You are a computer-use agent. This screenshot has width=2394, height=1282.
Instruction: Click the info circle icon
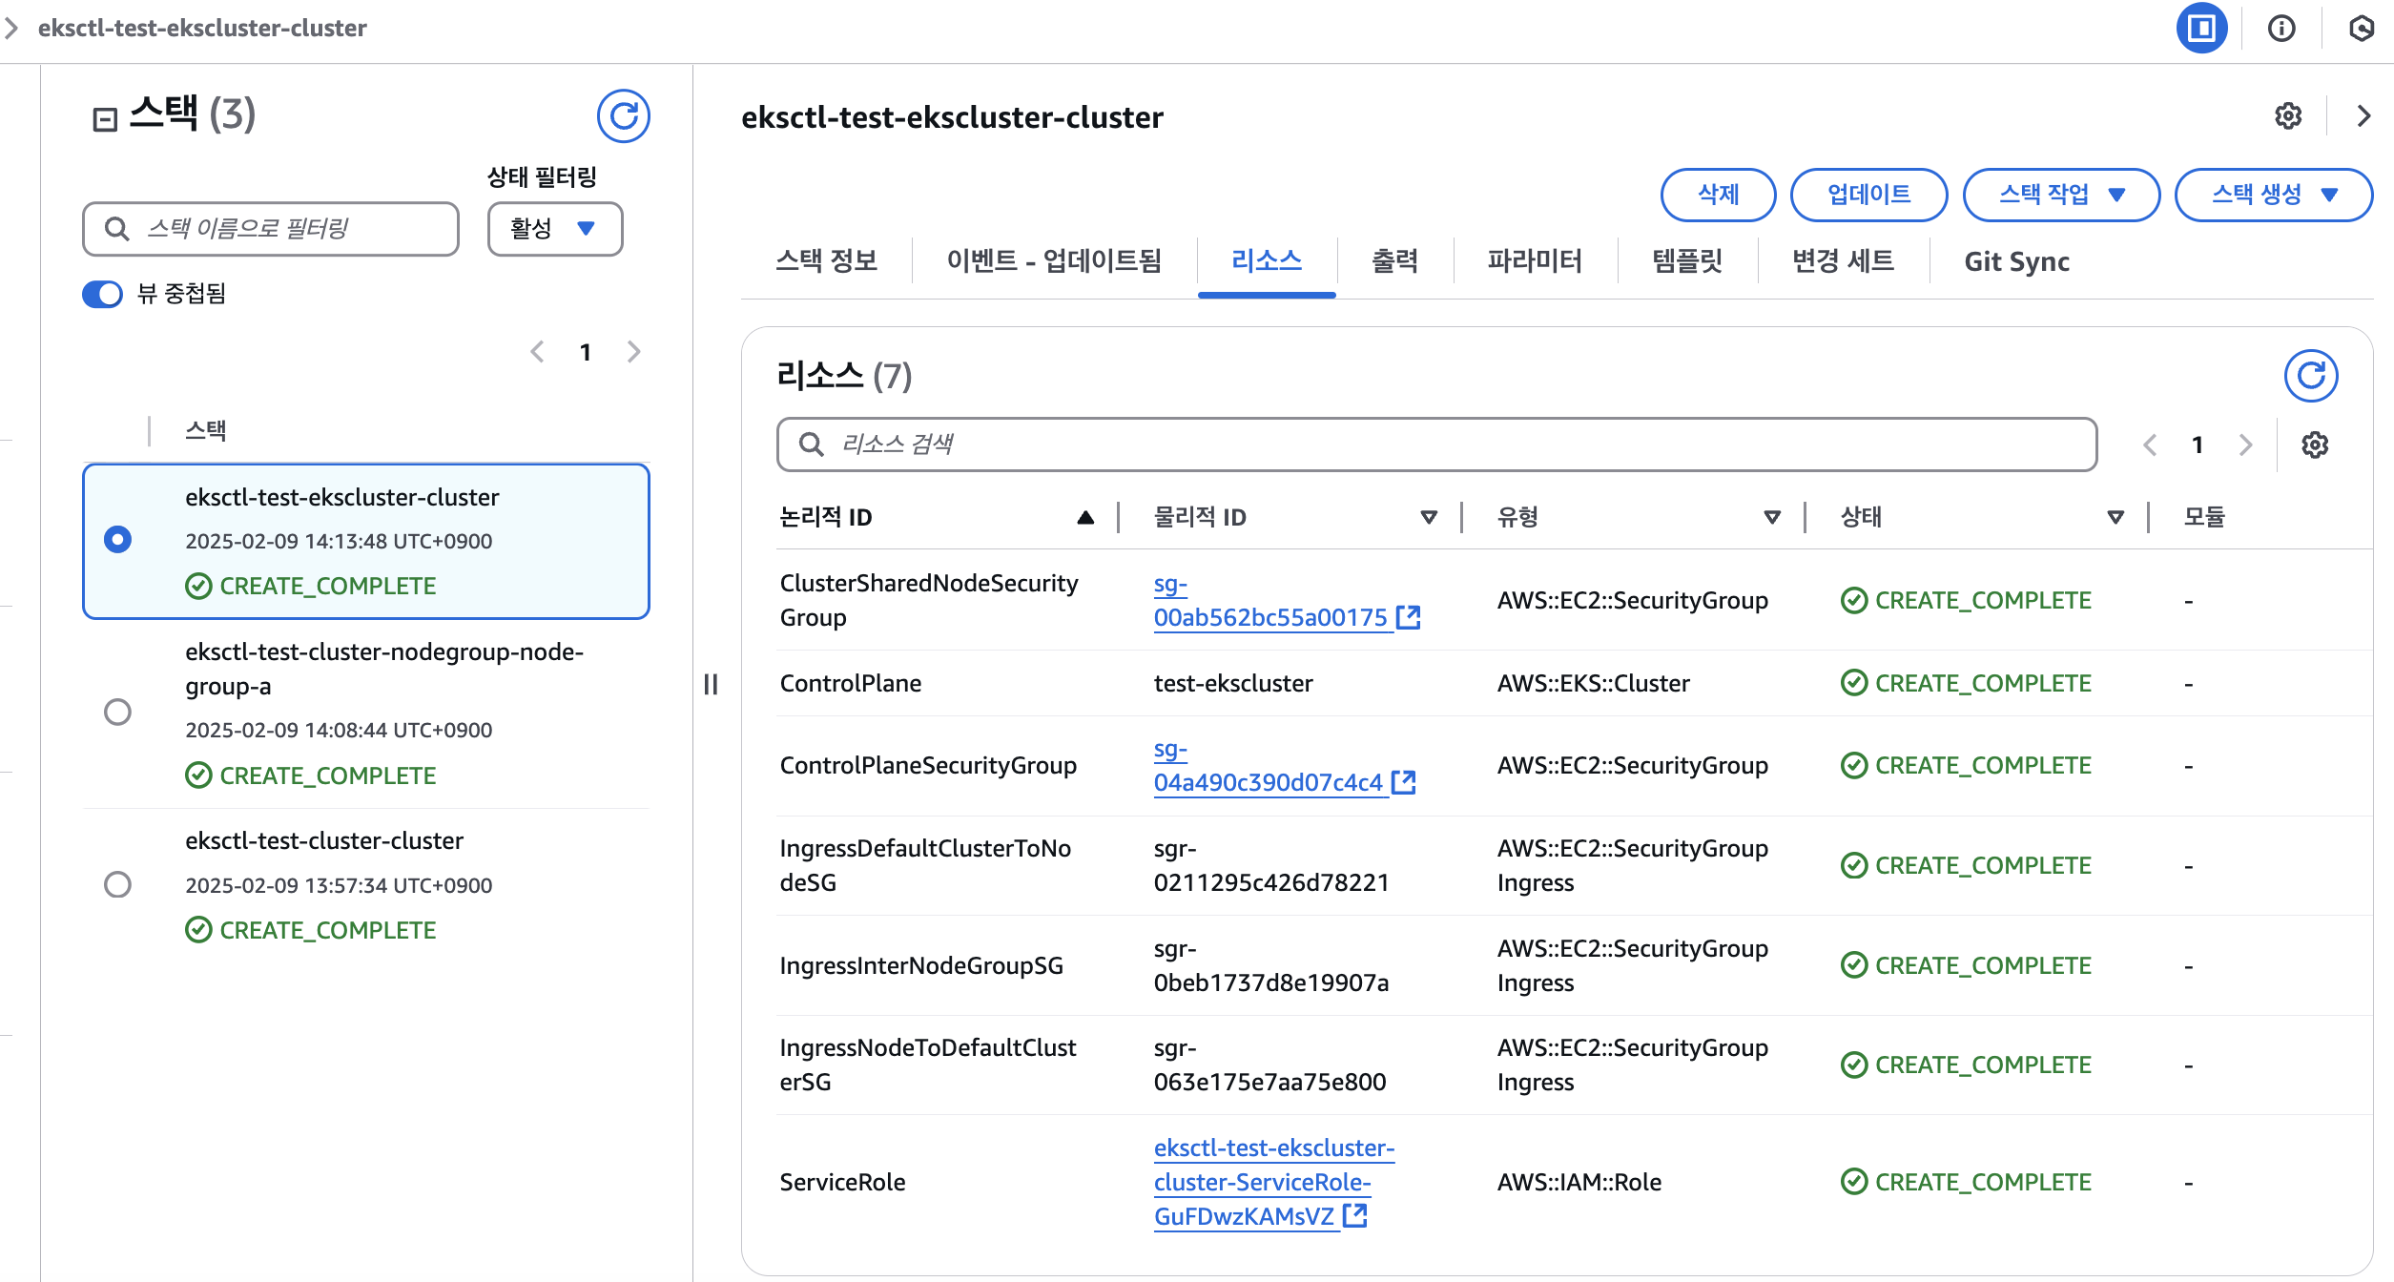[x=2280, y=29]
